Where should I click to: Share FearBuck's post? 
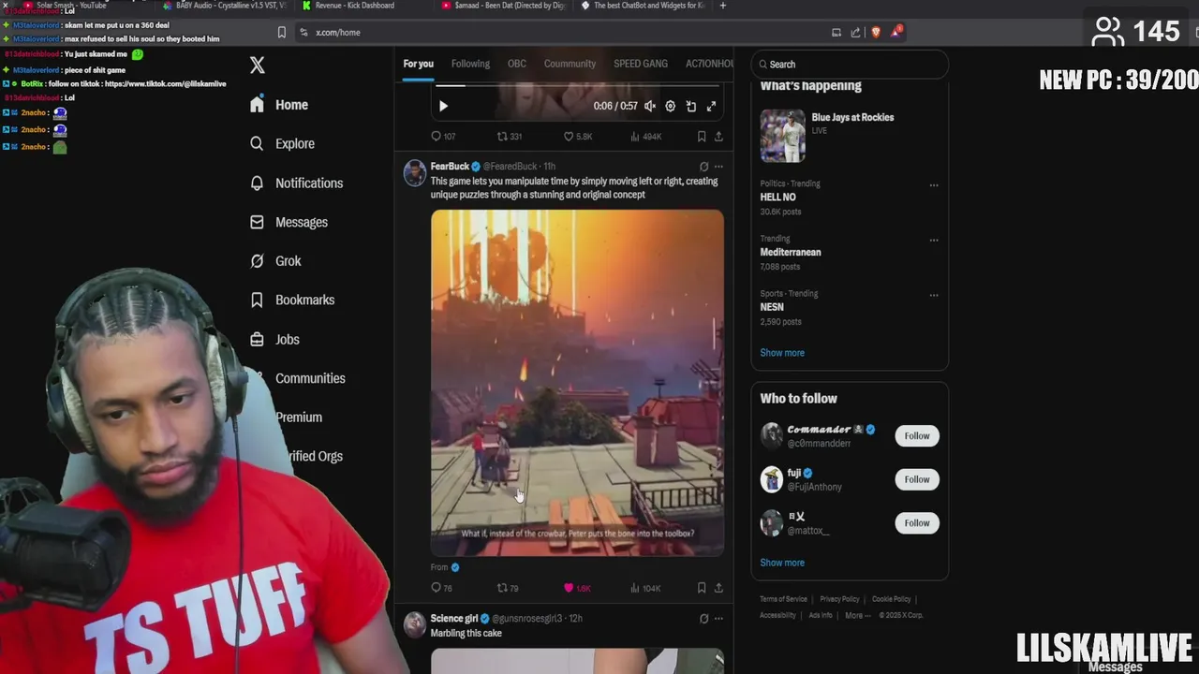pos(718,588)
